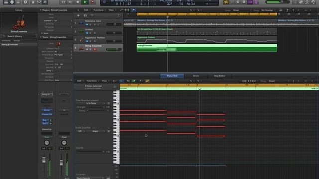The width and height of the screenshot is (319, 179).
Task: Open Scale Quantize Major dropdown
Action: pyautogui.click(x=96, y=131)
